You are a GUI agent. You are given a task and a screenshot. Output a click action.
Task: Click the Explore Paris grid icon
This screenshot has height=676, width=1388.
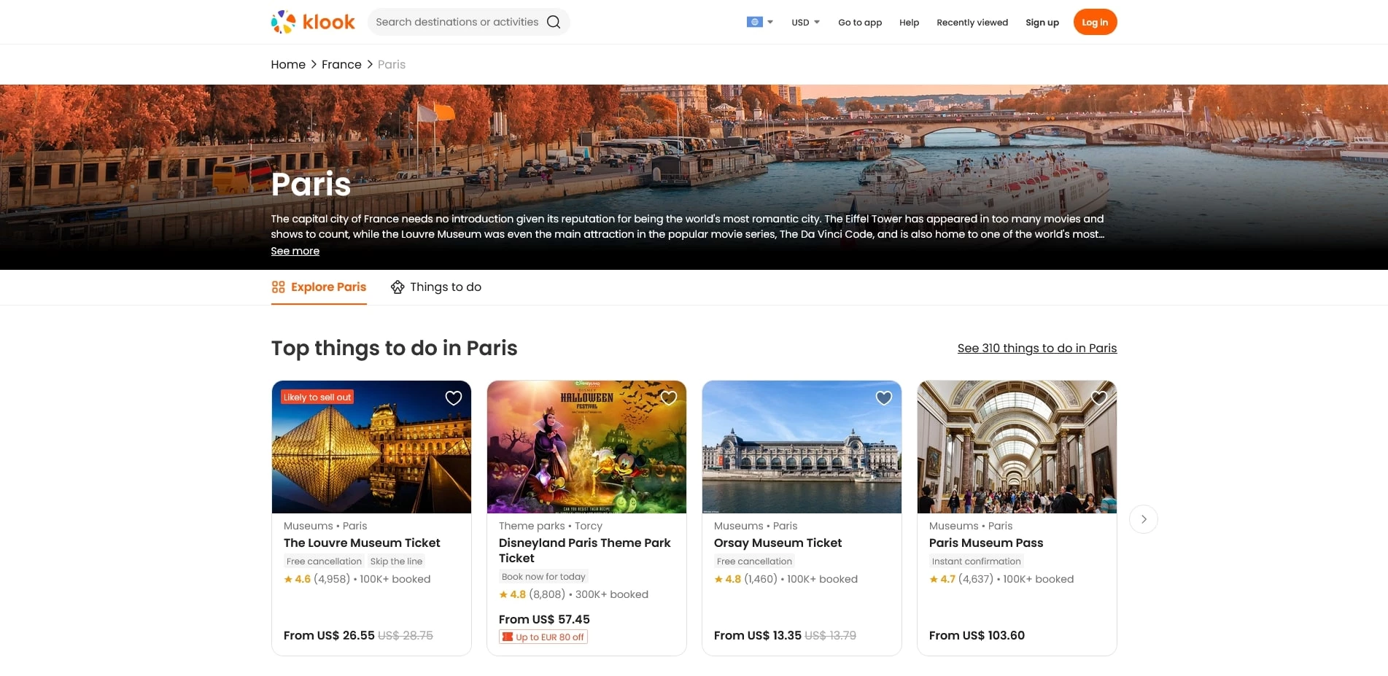[x=278, y=287]
